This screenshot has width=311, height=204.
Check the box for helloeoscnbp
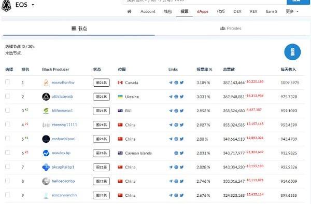point(8,181)
